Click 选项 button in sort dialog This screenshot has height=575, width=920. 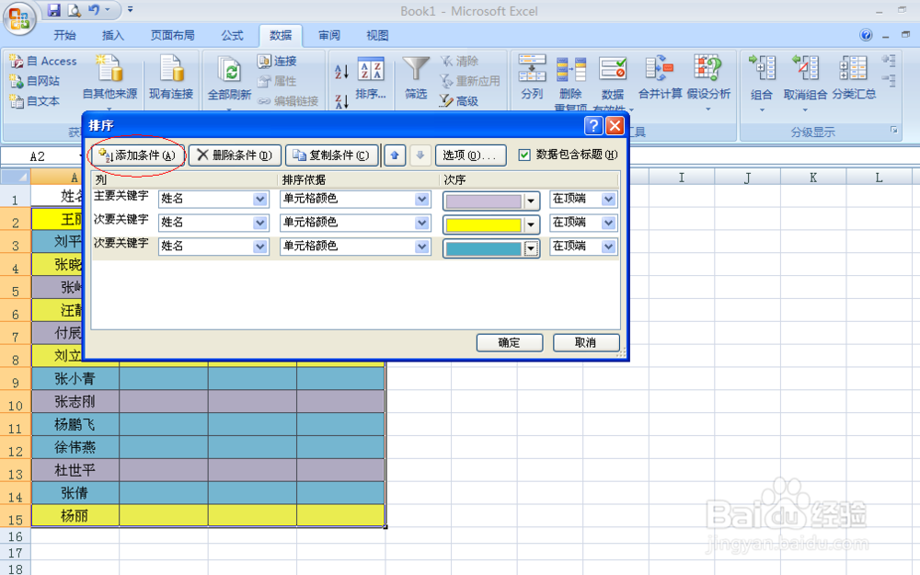click(x=470, y=155)
